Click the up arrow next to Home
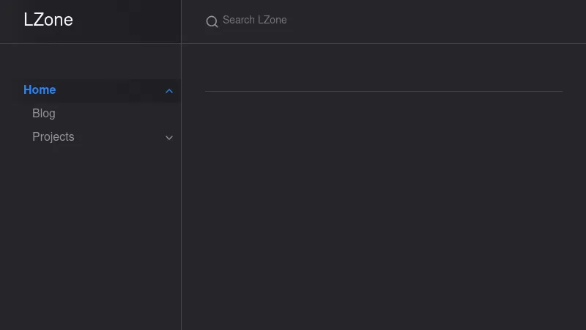Viewport: 586px width, 330px height. pos(169,91)
